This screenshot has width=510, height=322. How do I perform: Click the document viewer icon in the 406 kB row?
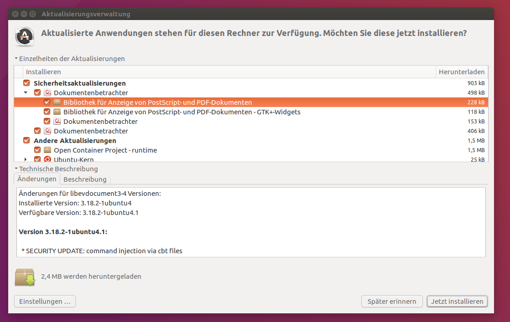(x=47, y=131)
